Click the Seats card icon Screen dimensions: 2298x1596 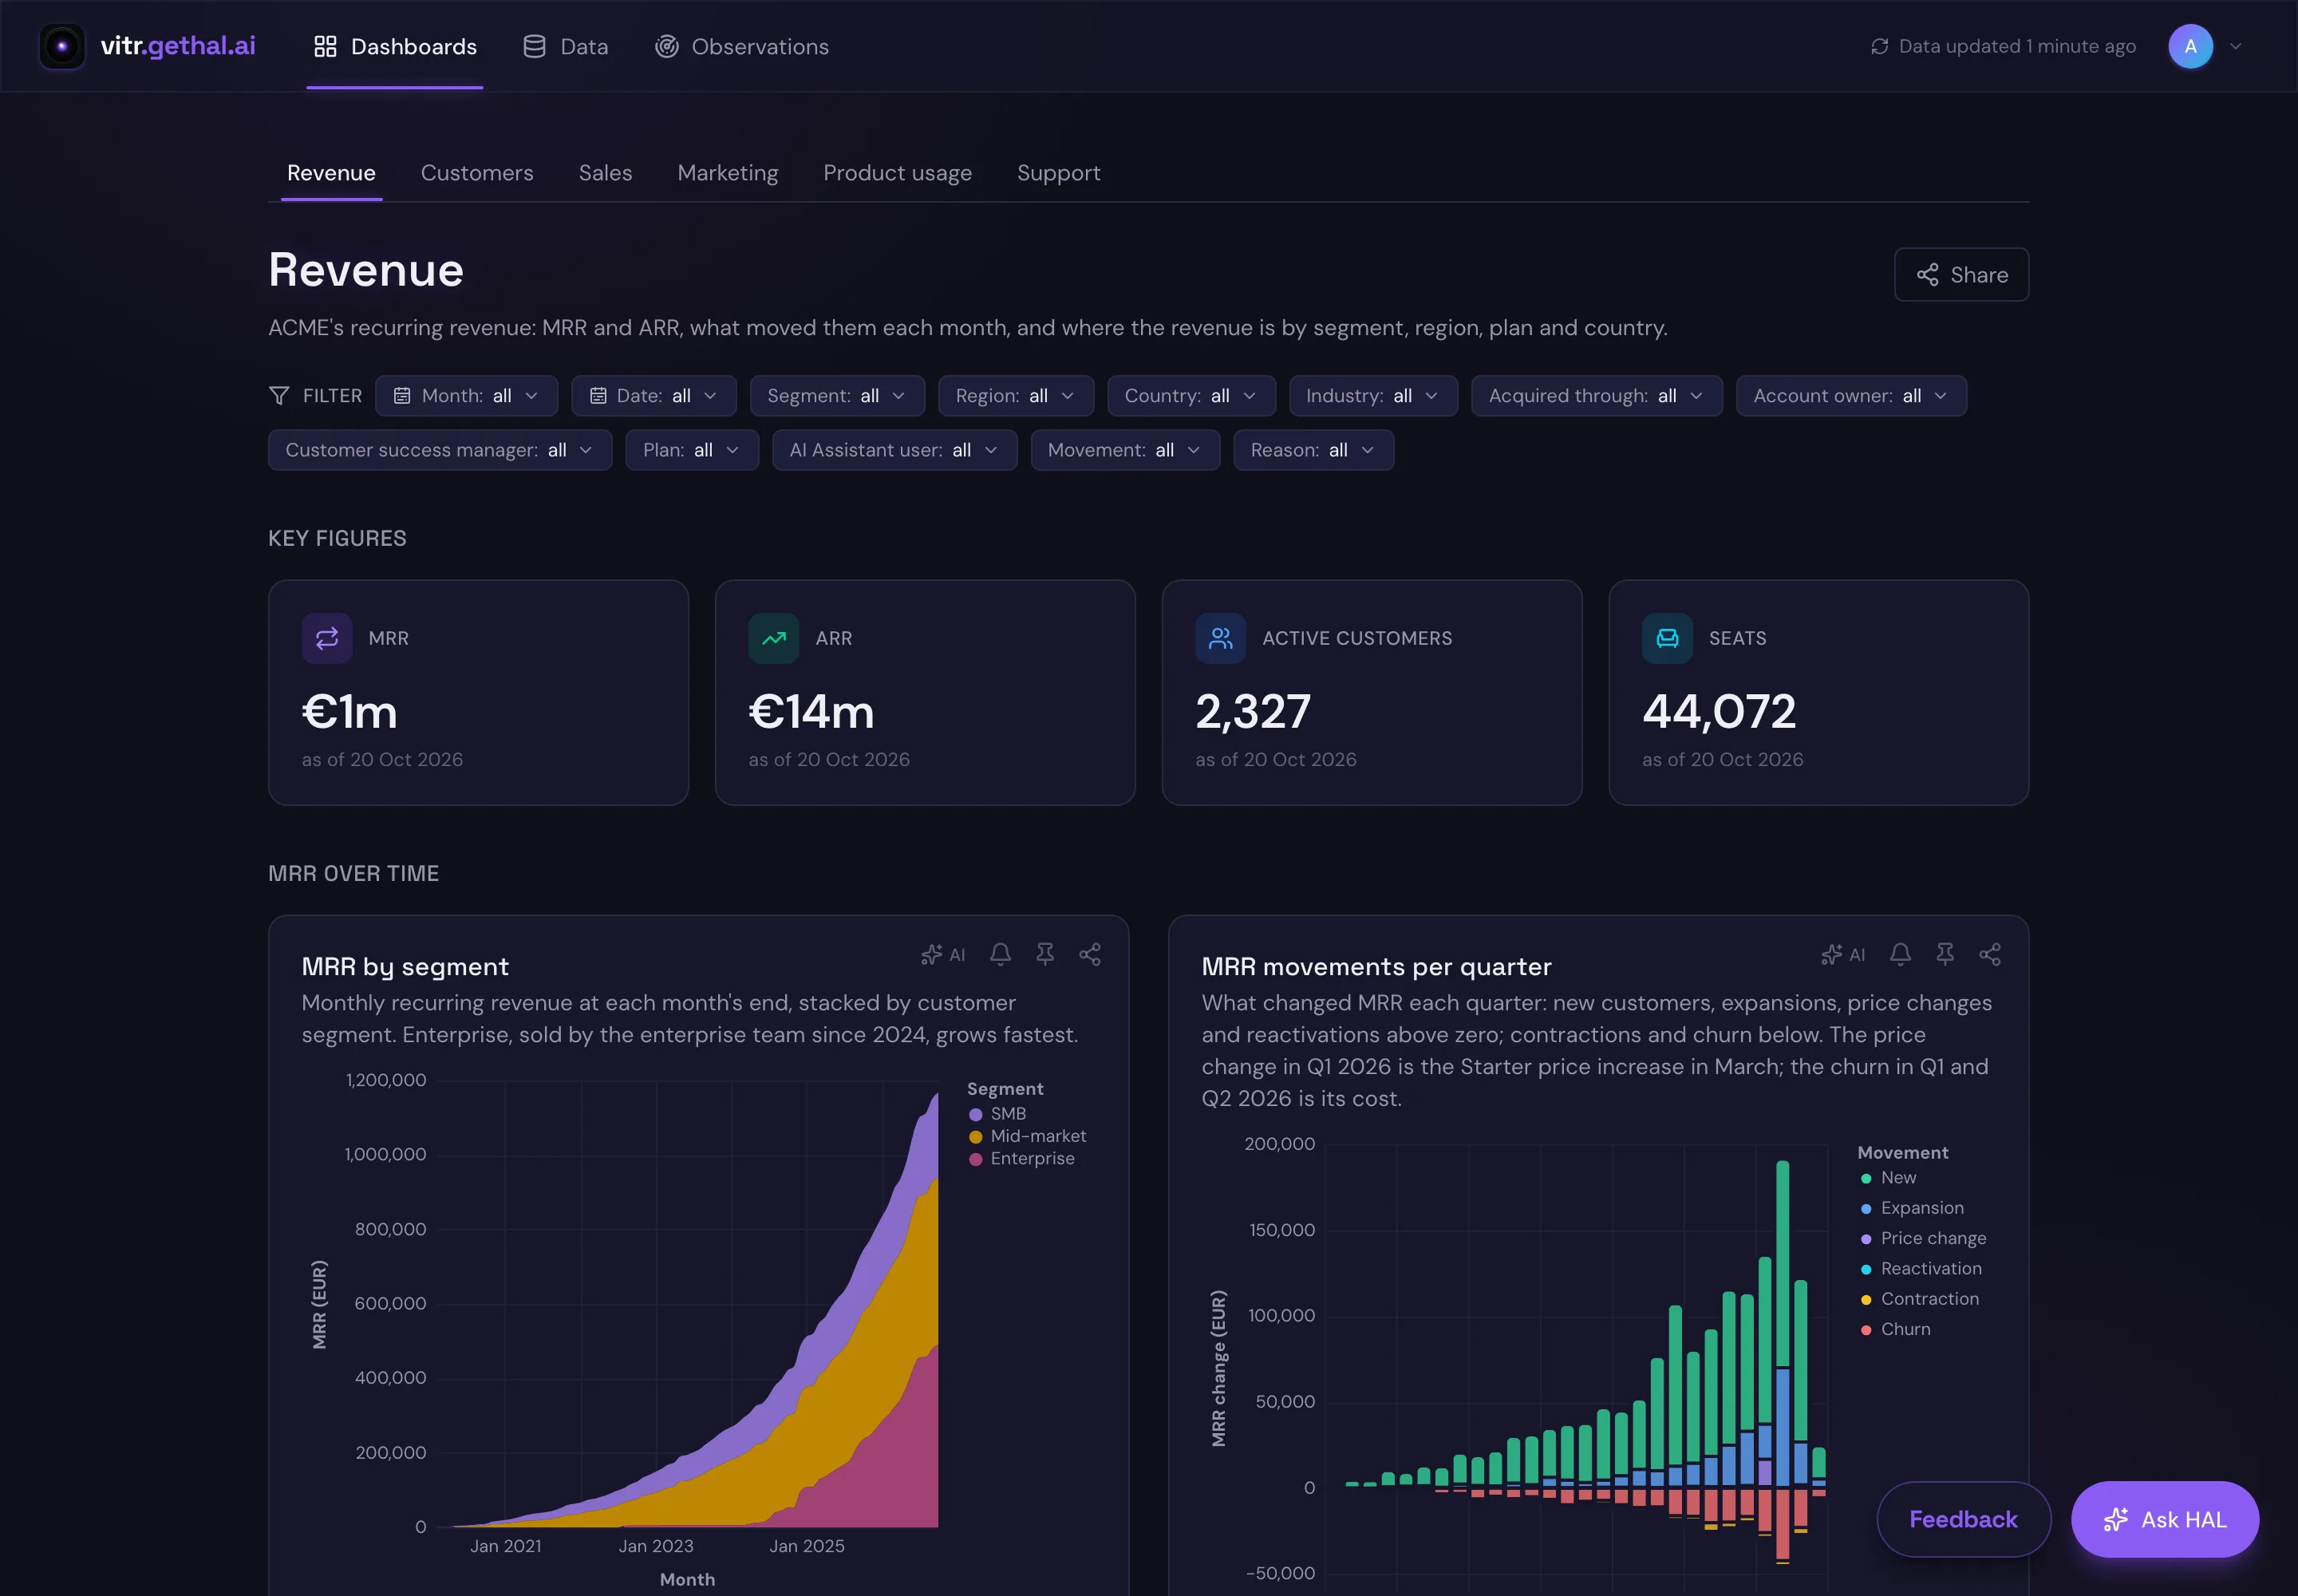[x=1667, y=638]
